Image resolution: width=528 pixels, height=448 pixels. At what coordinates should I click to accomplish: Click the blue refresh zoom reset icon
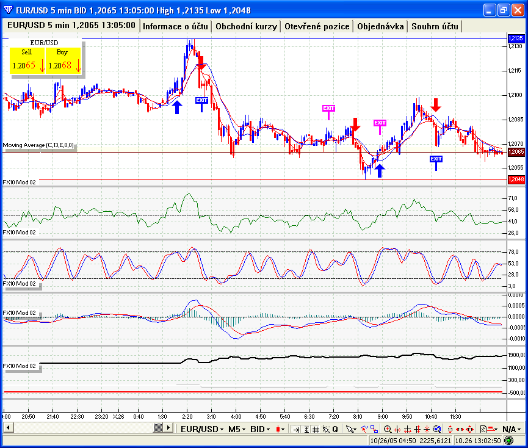click(437, 429)
